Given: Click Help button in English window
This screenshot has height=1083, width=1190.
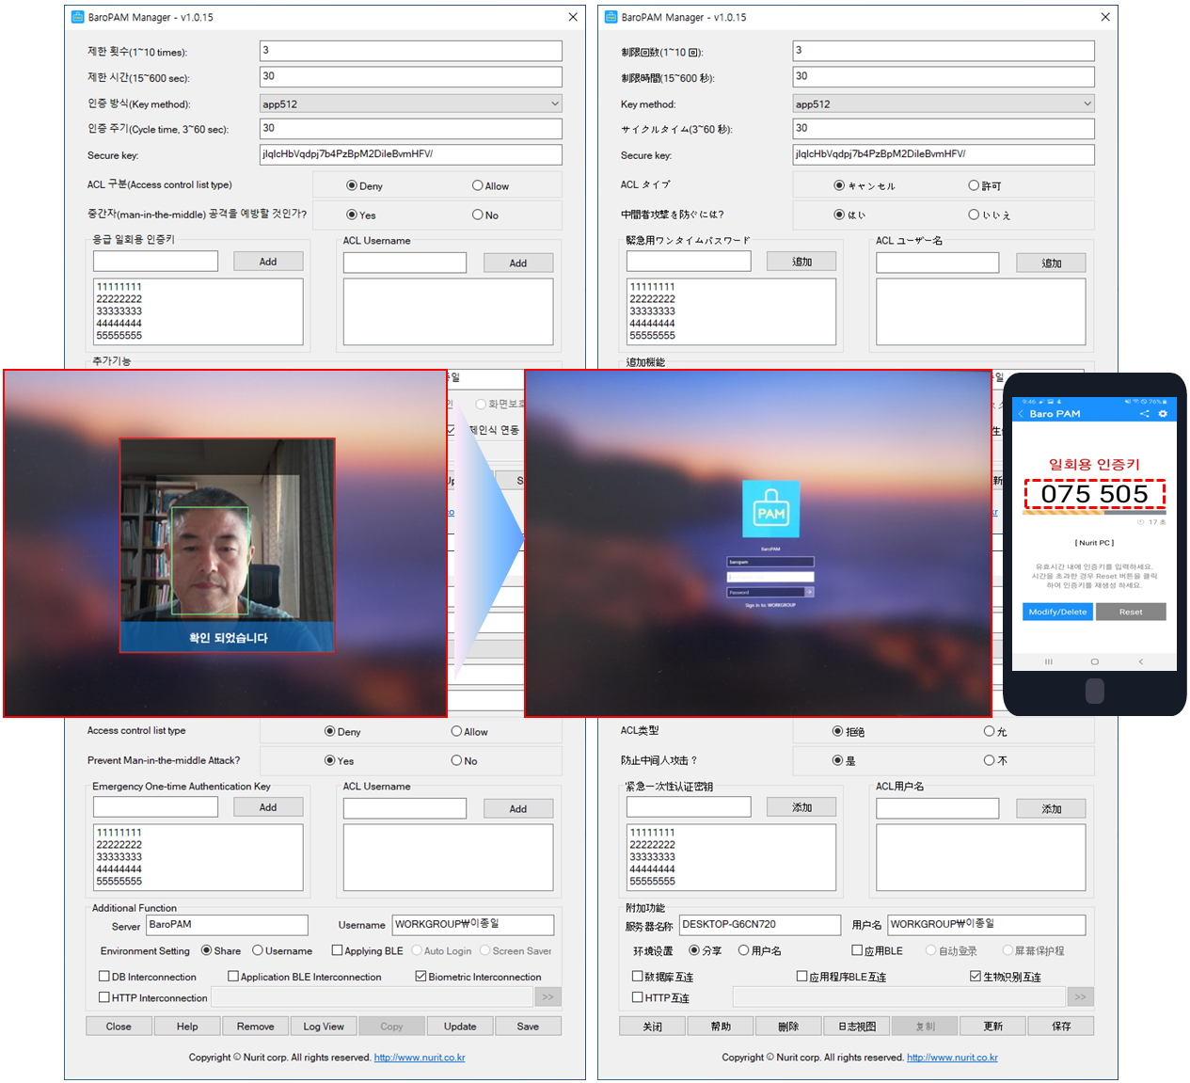Looking at the screenshot, I should coord(187,1027).
